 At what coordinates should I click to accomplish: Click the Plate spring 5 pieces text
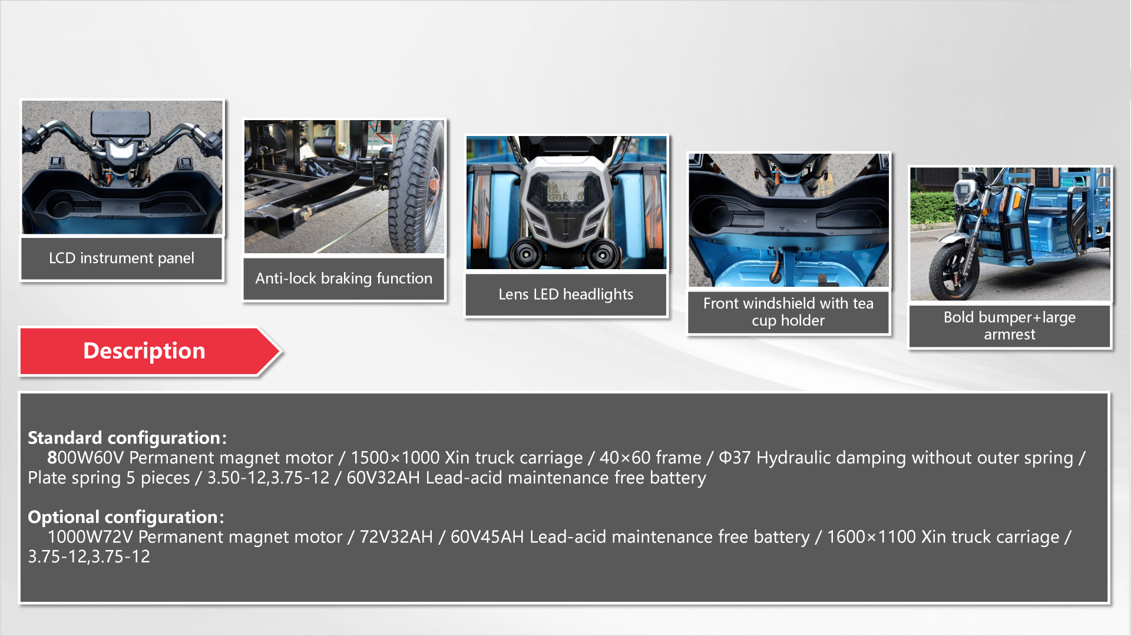[109, 478]
